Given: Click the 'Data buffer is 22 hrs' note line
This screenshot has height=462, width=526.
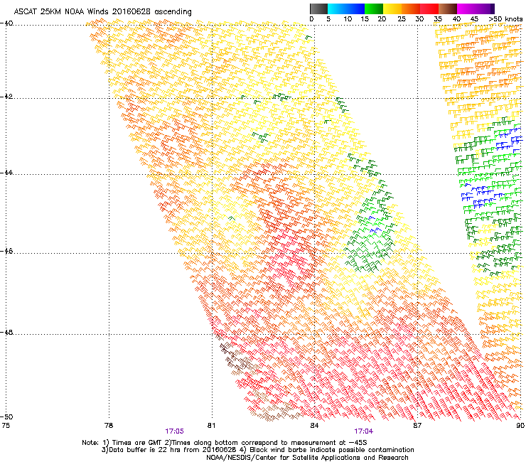Looking at the screenshot, I should coord(257,450).
